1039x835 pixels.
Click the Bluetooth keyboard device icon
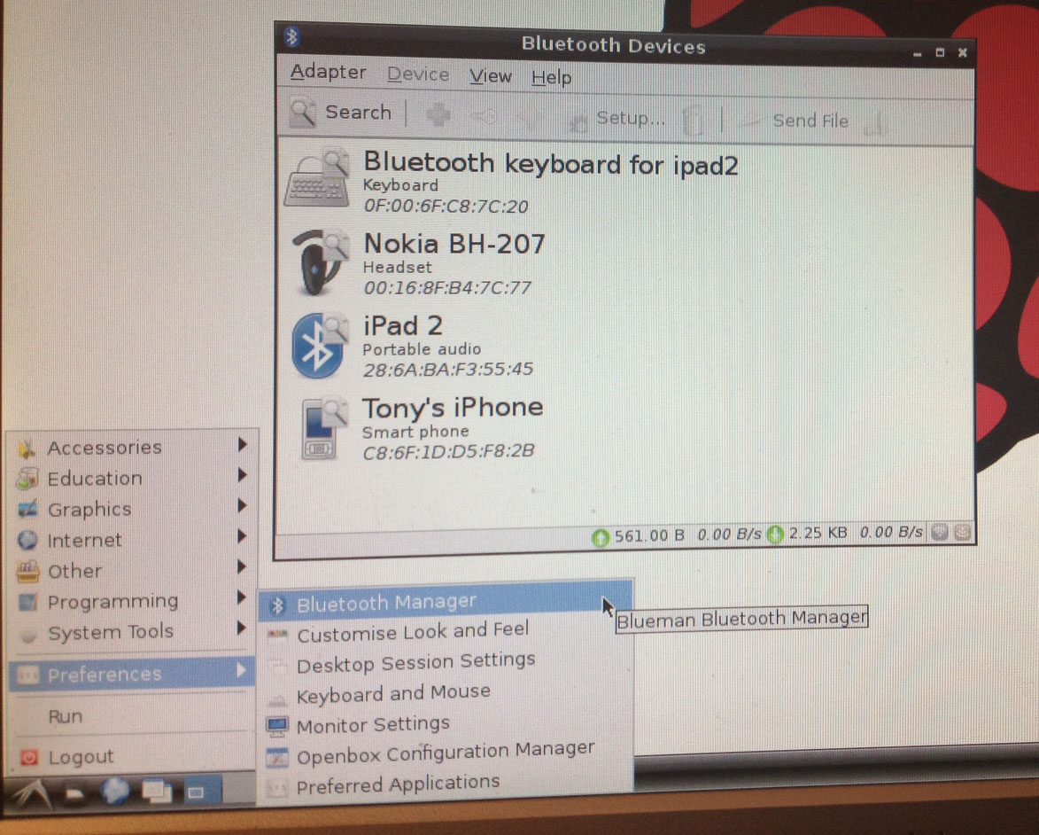316,180
